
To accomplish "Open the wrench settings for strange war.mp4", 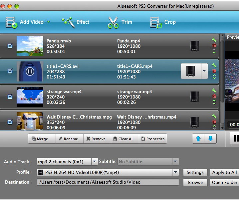I will tap(214, 90).
